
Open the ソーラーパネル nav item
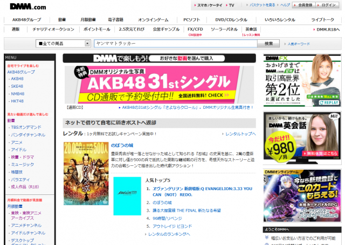click(x=224, y=29)
